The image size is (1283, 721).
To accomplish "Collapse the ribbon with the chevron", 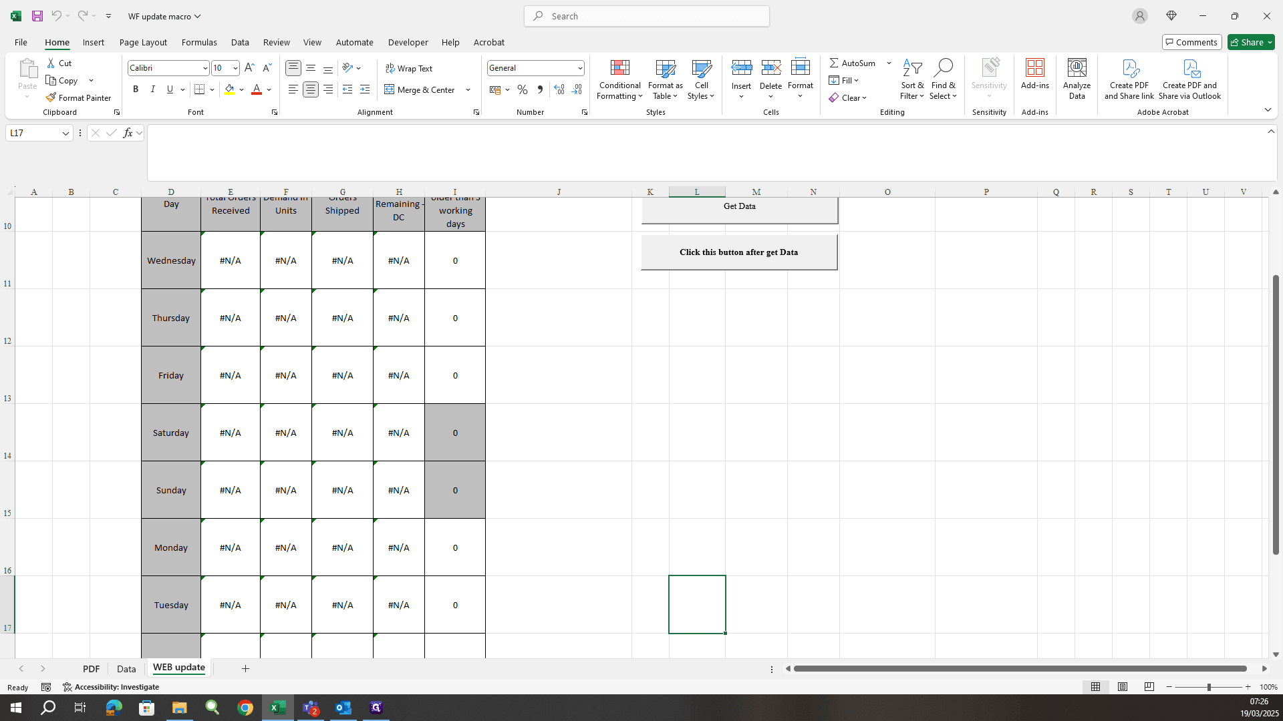I will point(1268,109).
